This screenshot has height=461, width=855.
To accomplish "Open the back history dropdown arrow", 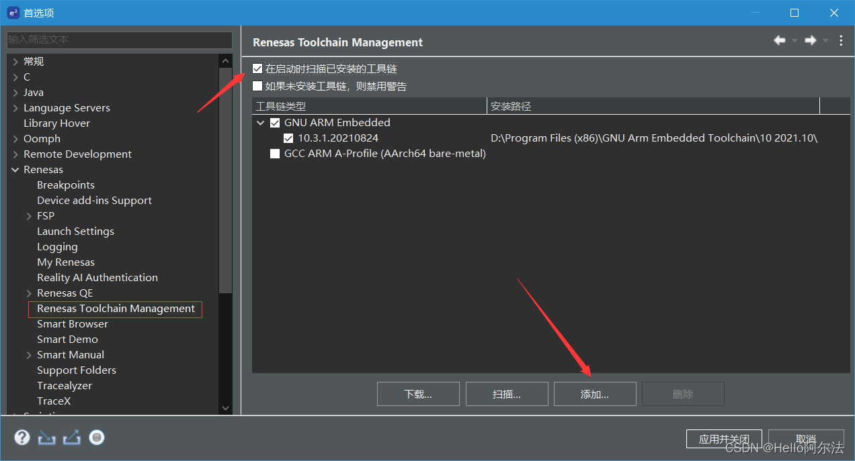I will [x=795, y=41].
